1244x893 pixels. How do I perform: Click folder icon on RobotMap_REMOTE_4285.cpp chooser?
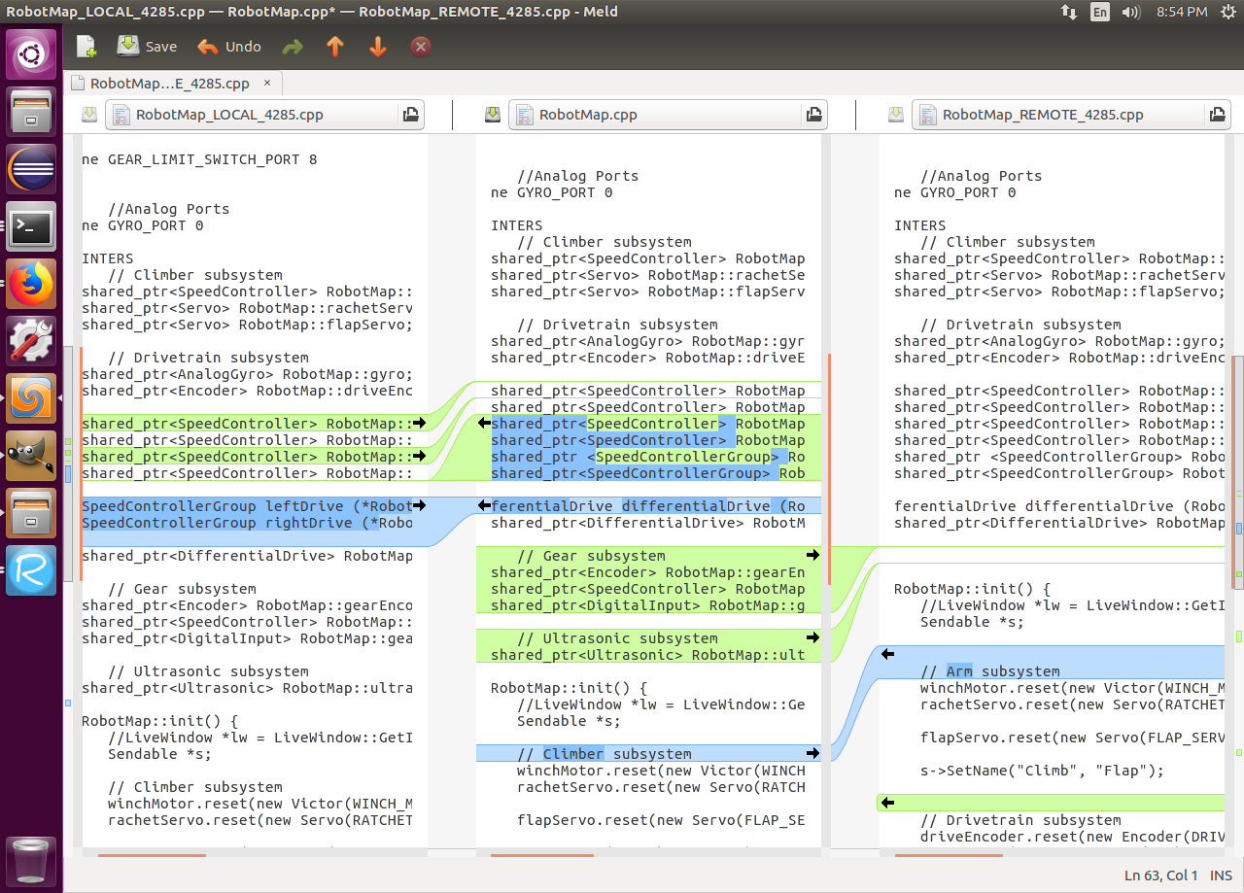click(1219, 115)
